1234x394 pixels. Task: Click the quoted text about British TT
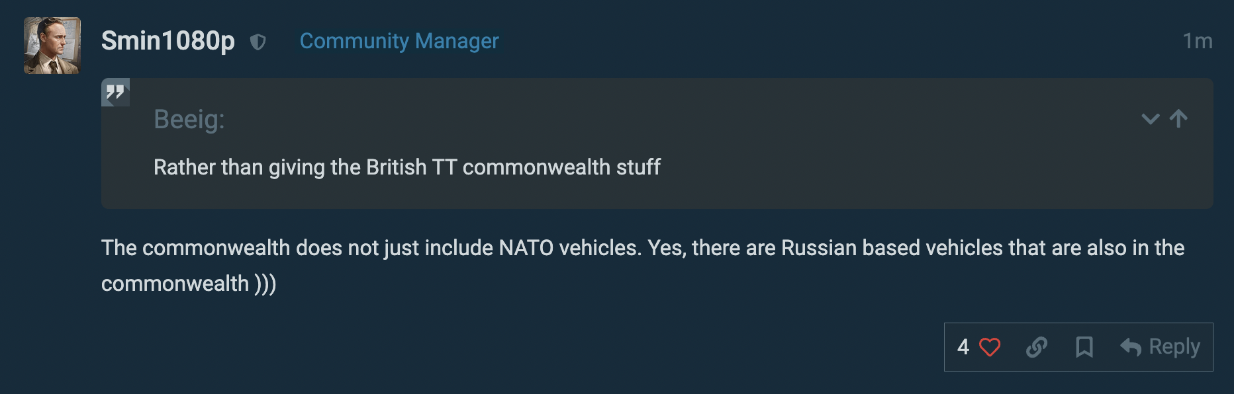[x=406, y=167]
